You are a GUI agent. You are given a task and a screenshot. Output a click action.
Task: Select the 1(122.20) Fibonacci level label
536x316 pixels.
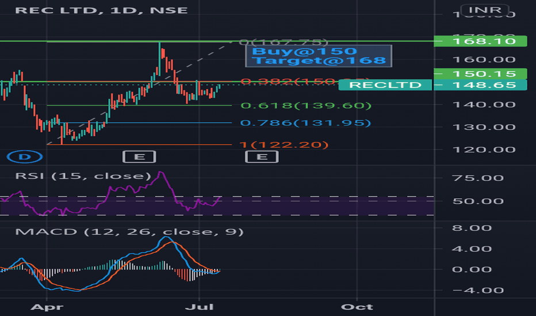pos(284,145)
